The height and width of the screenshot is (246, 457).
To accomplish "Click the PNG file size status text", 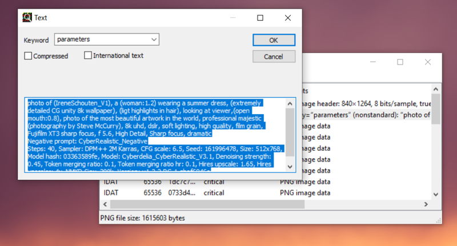I will [x=142, y=218].
